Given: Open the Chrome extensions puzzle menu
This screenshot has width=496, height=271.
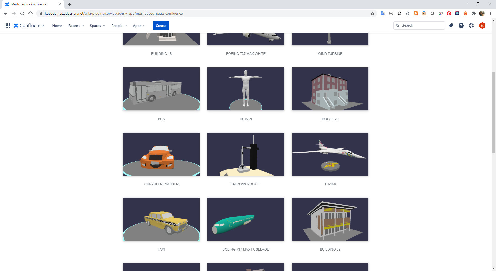Looking at the screenshot, I should click(x=474, y=13).
